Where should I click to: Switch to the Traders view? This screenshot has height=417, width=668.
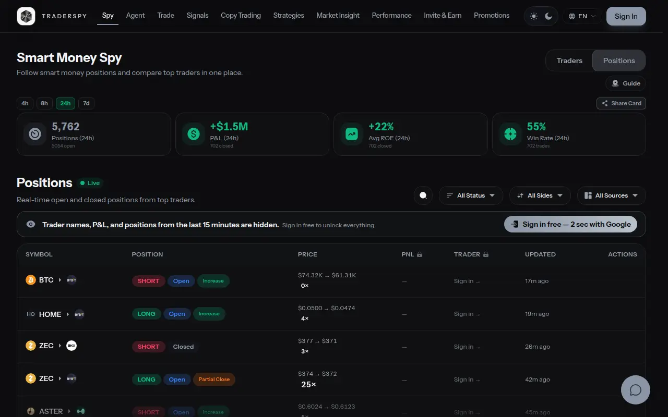569,60
